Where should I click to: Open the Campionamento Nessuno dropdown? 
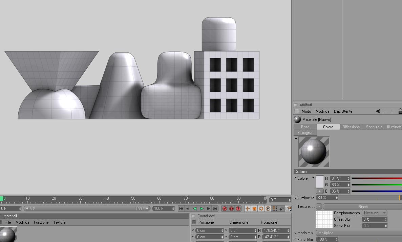coord(374,213)
